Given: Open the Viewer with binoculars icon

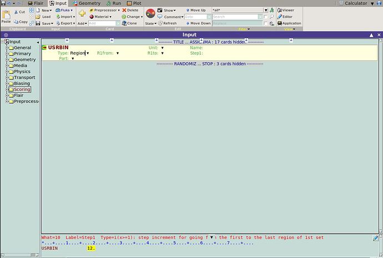Looking at the screenshot, I should [286, 10].
